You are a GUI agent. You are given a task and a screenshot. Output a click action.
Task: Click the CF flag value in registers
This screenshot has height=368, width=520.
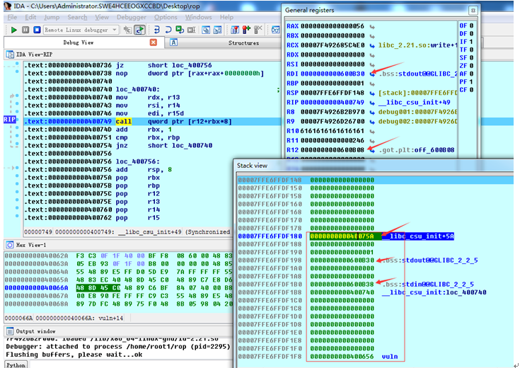point(470,91)
